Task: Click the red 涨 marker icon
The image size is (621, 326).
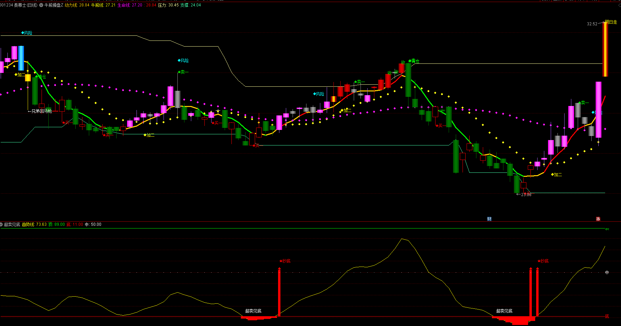Action: (x=598, y=219)
